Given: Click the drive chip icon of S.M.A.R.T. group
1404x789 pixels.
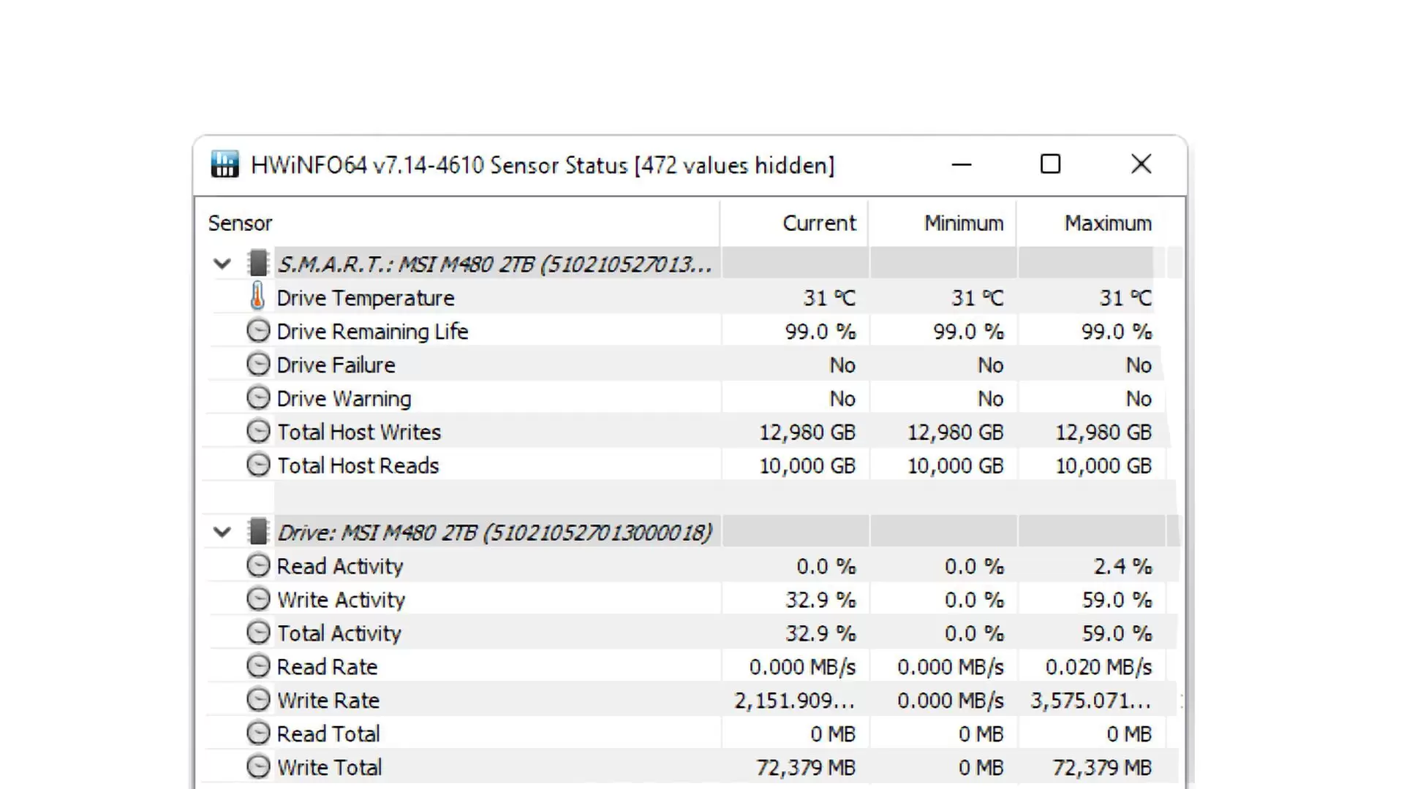Looking at the screenshot, I should pyautogui.click(x=257, y=263).
